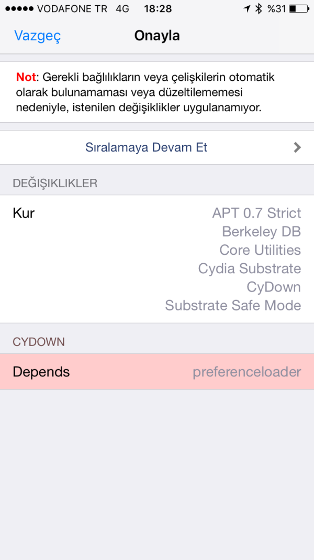314x560 pixels.
Task: Select Cydia Substrate package entry
Action: pos(249,268)
